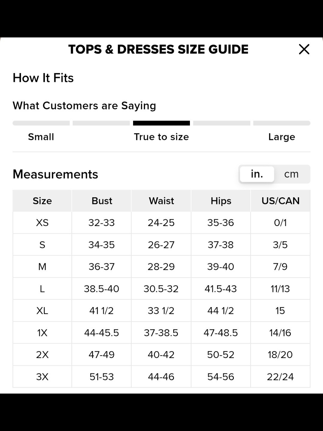This screenshot has width=323, height=431.
Task: Close the size guide with X icon
Action: coord(304,49)
